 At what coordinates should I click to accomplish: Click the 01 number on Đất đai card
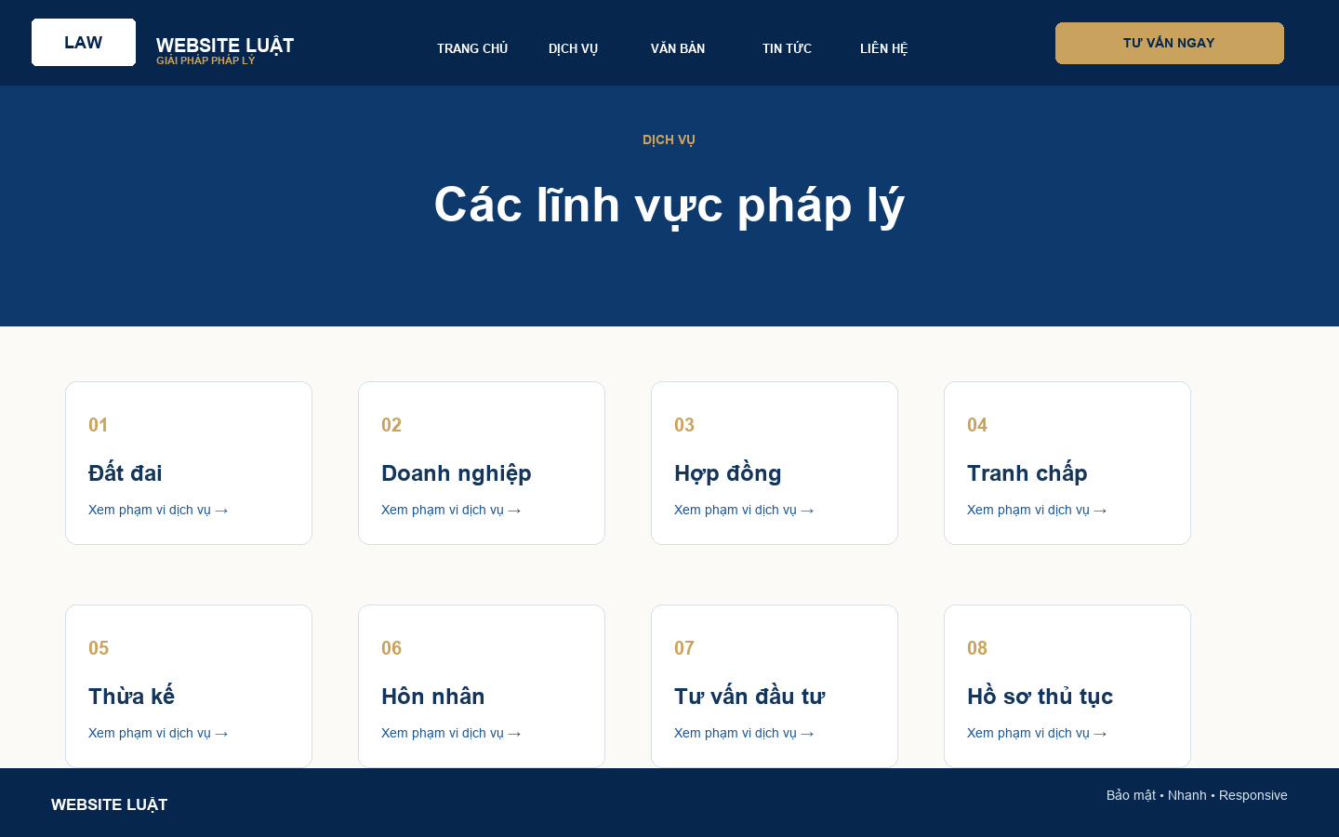(x=99, y=425)
